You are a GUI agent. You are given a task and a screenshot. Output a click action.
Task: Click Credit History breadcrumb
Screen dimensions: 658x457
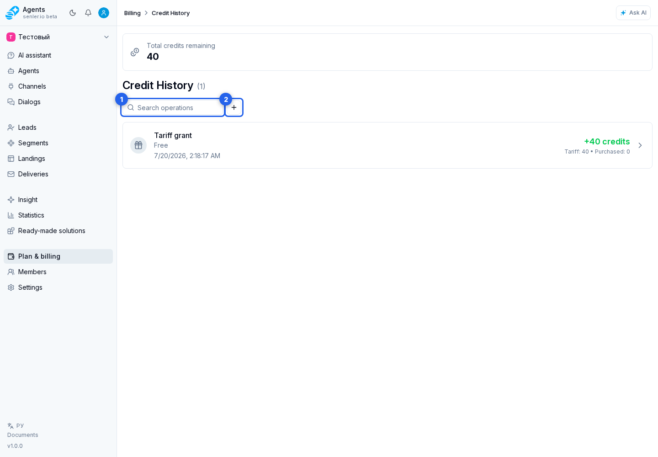coord(170,13)
